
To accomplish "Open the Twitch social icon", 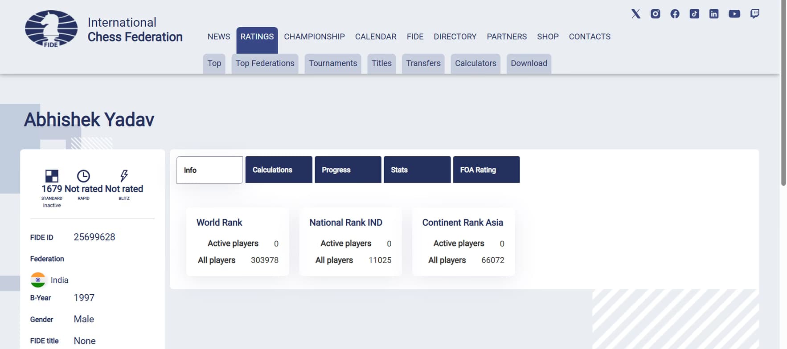I will (754, 14).
